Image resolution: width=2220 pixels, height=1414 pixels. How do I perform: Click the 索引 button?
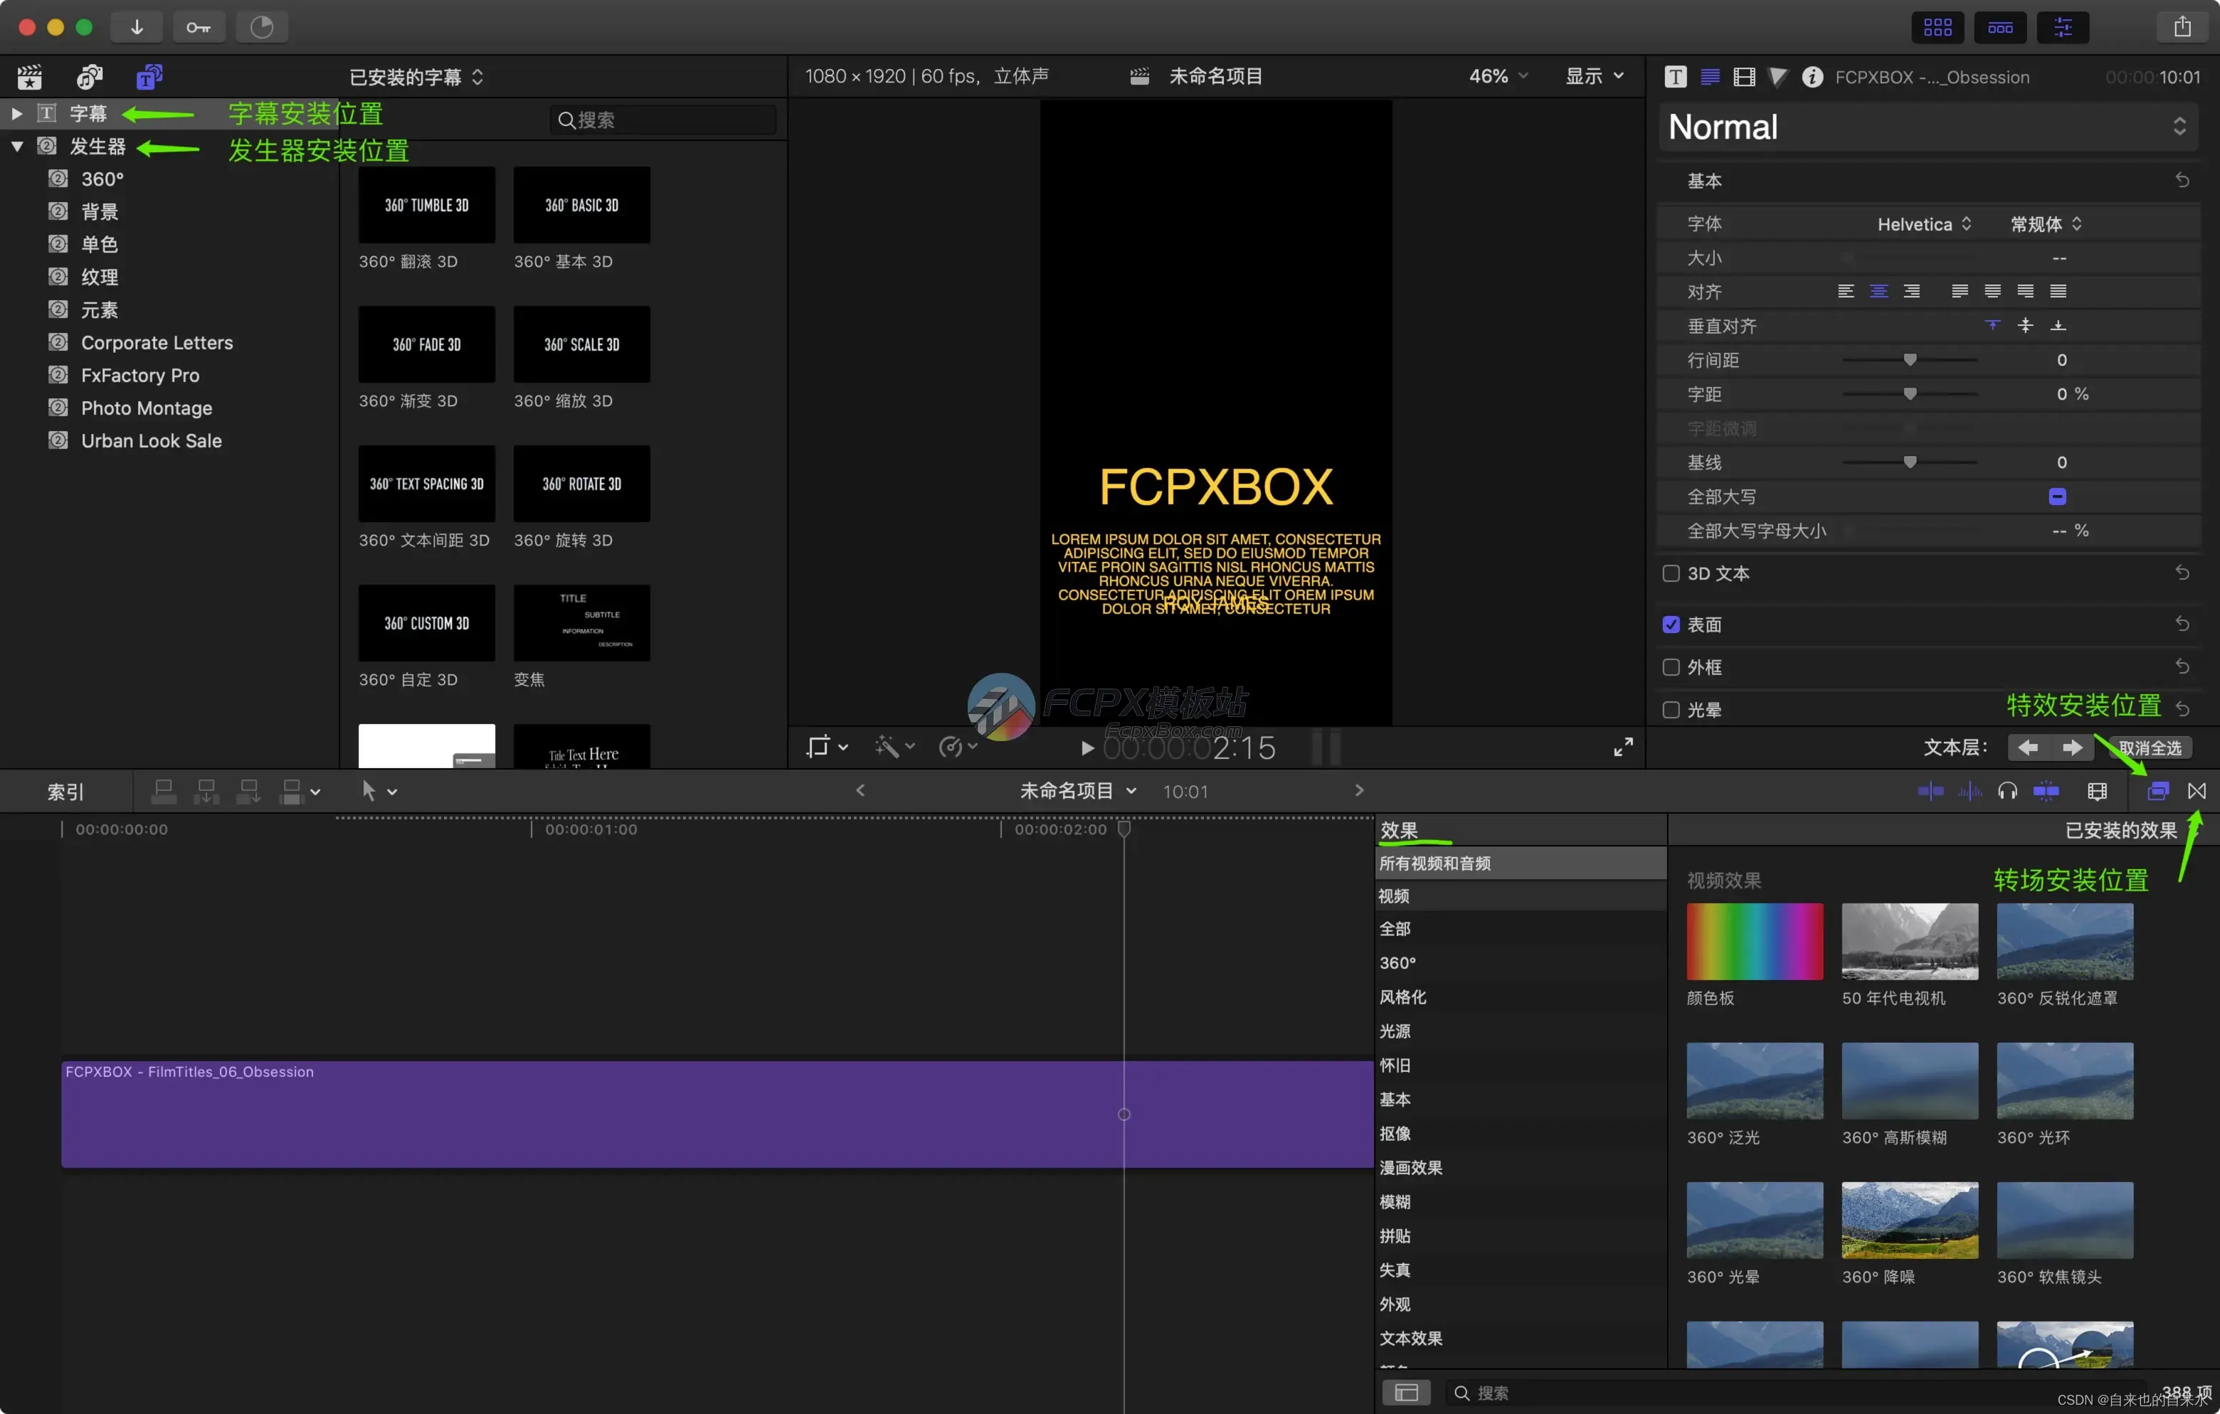[65, 791]
